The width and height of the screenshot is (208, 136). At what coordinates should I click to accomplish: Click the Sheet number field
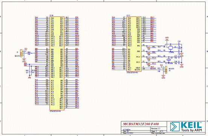click(158, 131)
